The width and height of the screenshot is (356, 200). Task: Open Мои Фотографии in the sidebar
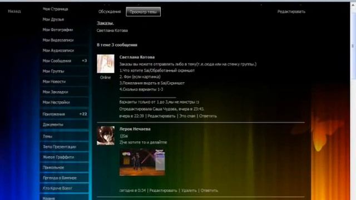[x=58, y=29]
